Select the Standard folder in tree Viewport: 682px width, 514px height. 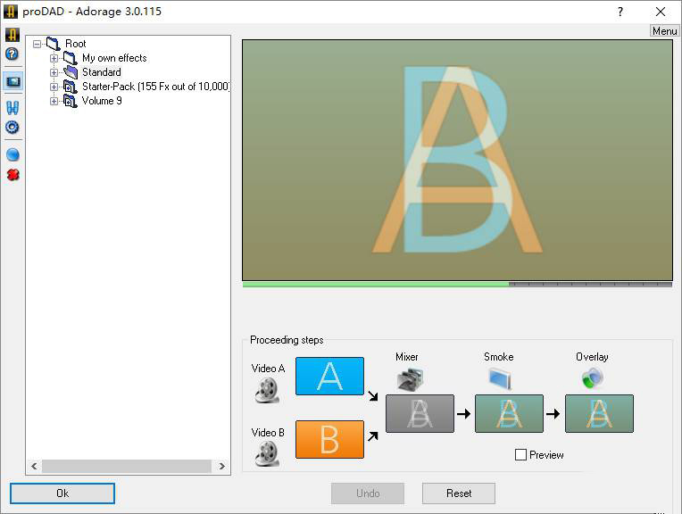101,72
